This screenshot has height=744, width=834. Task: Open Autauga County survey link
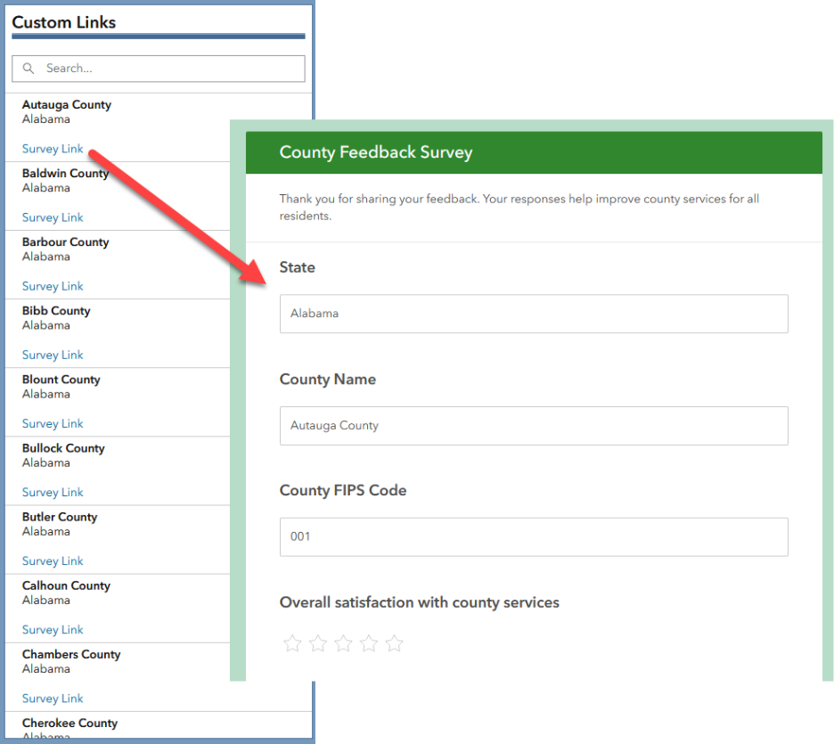coord(53,149)
